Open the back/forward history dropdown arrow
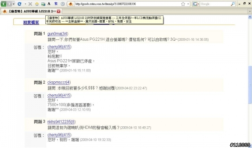This screenshot has height=148, width=252. 13,4
